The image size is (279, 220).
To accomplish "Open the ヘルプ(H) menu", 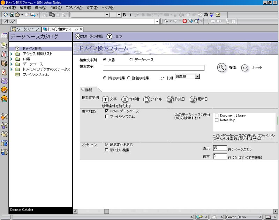I will pos(108,8).
